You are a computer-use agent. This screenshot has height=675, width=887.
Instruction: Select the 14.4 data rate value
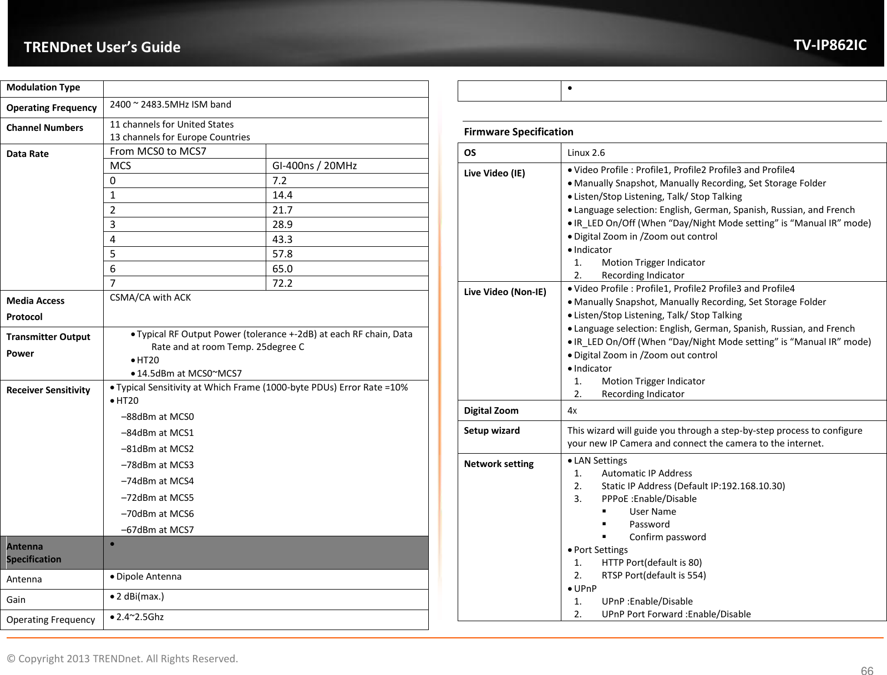[282, 195]
